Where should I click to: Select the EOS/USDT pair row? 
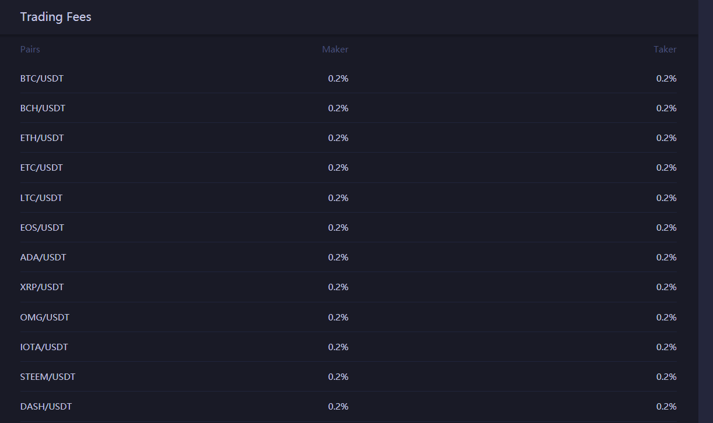tap(348, 227)
